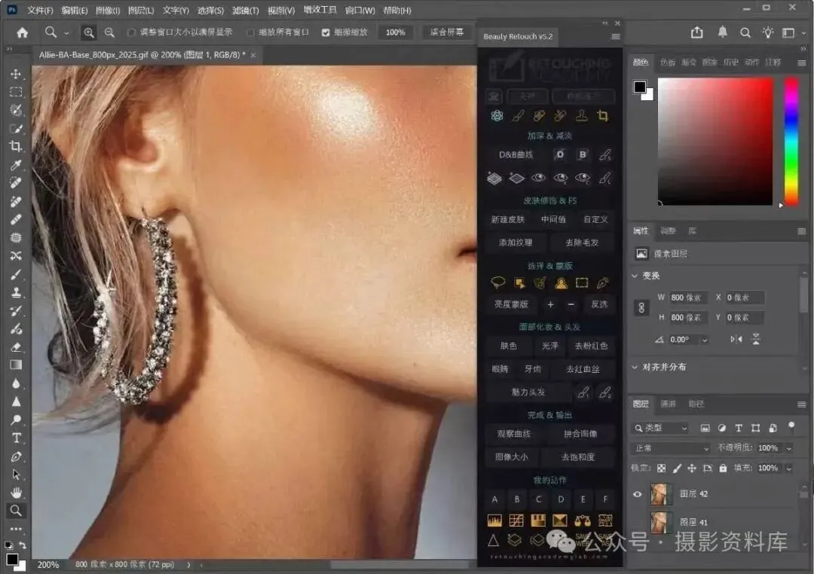Viewport: 814px width, 574px height.
Task: Open the 不透明度 opacity dropdown arrow
Action: tap(789, 448)
